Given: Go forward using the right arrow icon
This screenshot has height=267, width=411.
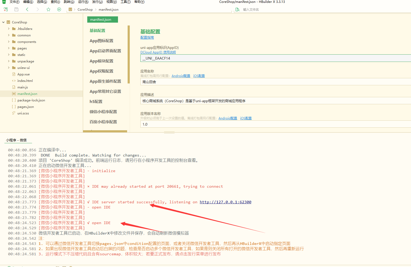Looking at the screenshot, I should coord(38,9).
